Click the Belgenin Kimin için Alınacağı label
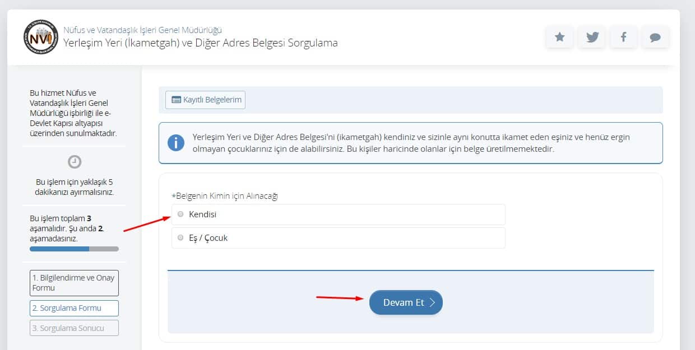The image size is (695, 350). 225,196
